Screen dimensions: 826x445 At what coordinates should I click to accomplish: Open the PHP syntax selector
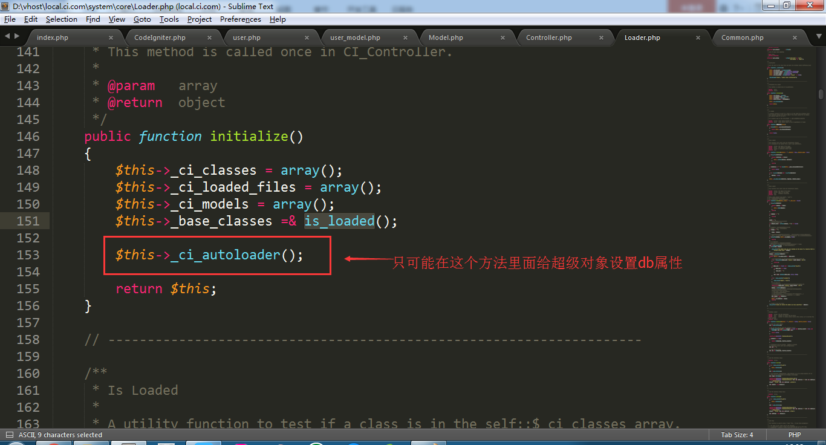click(795, 435)
